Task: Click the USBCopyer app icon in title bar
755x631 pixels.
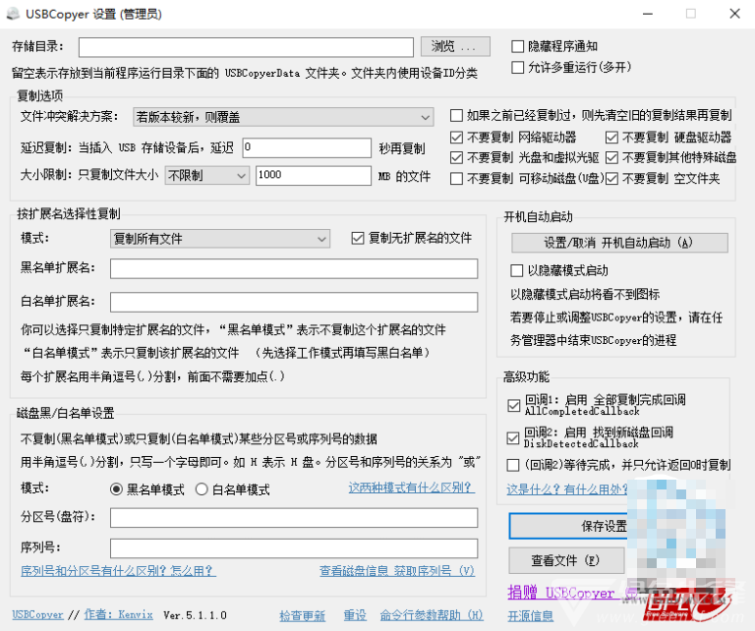Action: pos(13,14)
